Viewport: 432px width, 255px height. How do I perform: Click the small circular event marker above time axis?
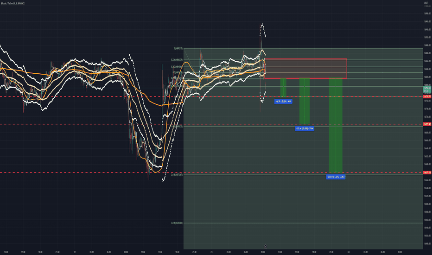point(265,247)
